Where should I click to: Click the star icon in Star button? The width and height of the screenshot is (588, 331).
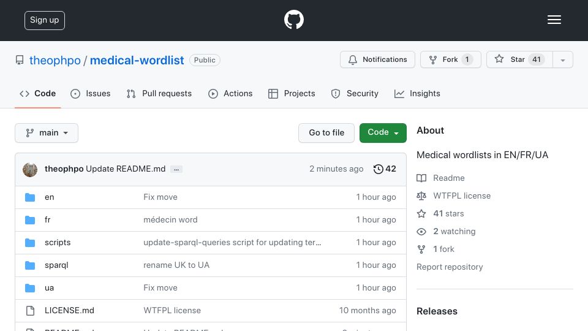(x=499, y=59)
